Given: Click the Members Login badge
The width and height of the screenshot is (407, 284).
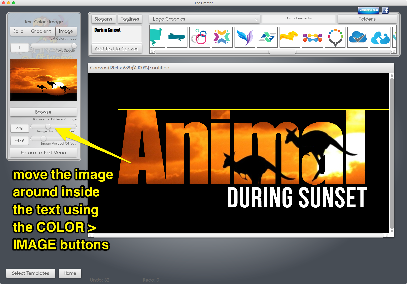Looking at the screenshot, I should 369,10.
